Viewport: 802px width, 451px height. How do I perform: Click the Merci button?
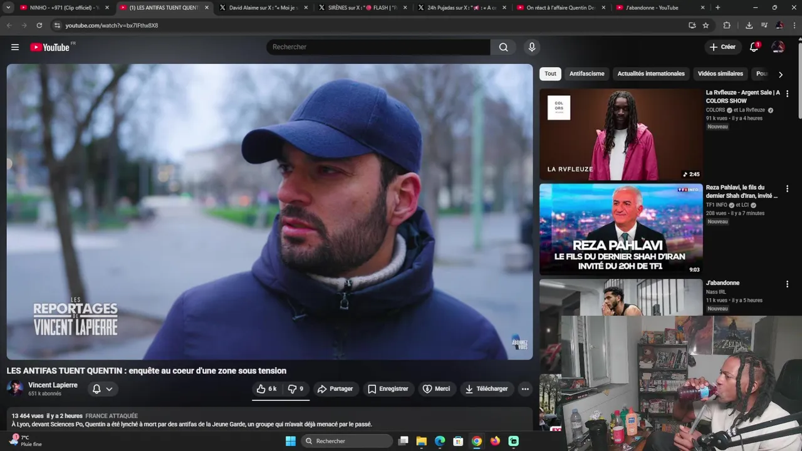coord(436,389)
